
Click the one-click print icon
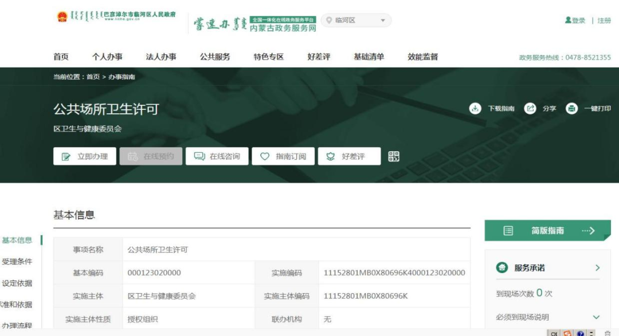(x=571, y=109)
